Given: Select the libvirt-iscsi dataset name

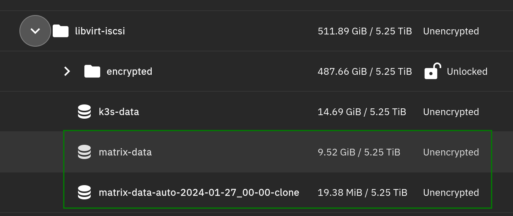Looking at the screenshot, I should (x=100, y=31).
